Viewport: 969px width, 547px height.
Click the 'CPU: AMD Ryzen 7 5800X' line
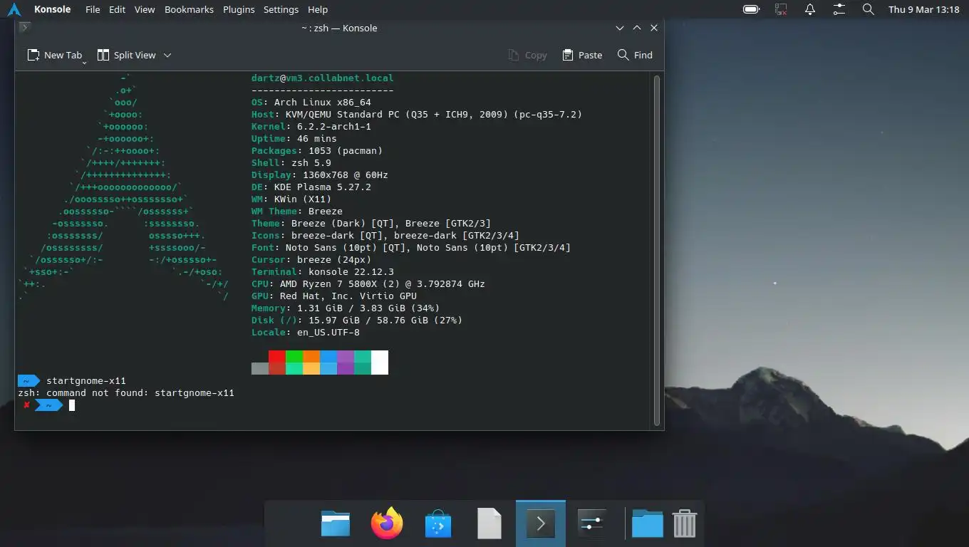pyautogui.click(x=368, y=283)
